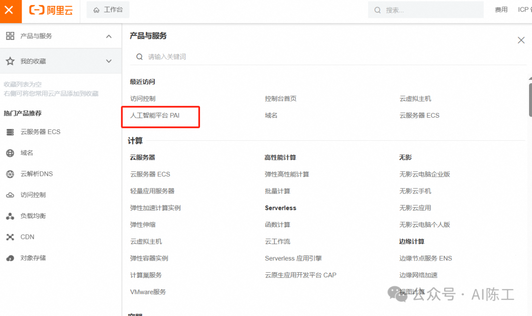Click the panel's vertical scrollbar thumb
This screenshot has height=316, width=532.
(531, 100)
